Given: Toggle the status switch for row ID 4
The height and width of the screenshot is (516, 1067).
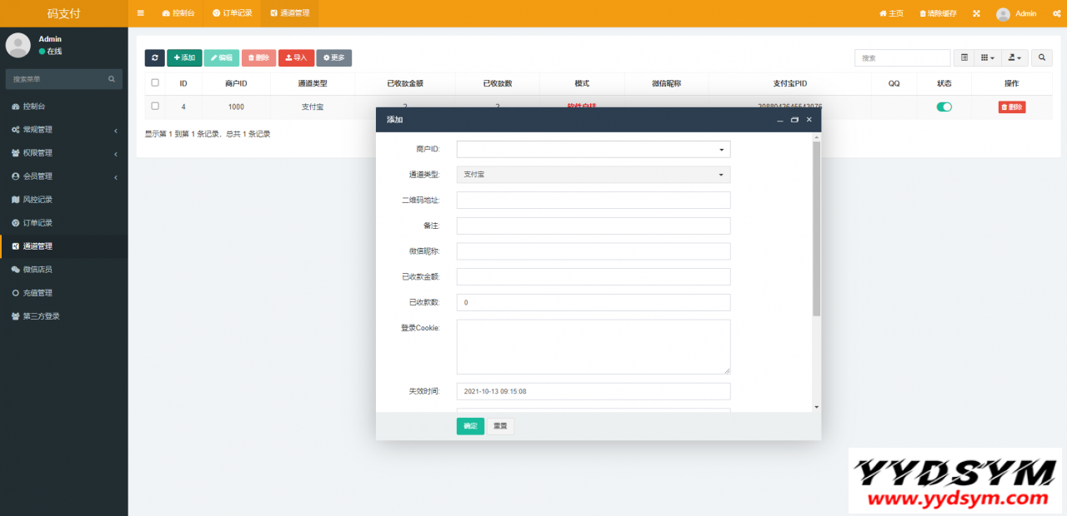Looking at the screenshot, I should coord(944,107).
